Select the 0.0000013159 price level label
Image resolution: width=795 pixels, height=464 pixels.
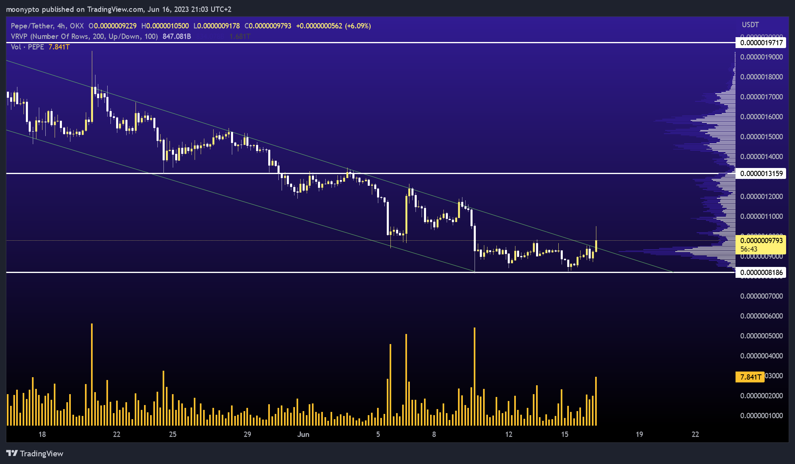pos(761,174)
